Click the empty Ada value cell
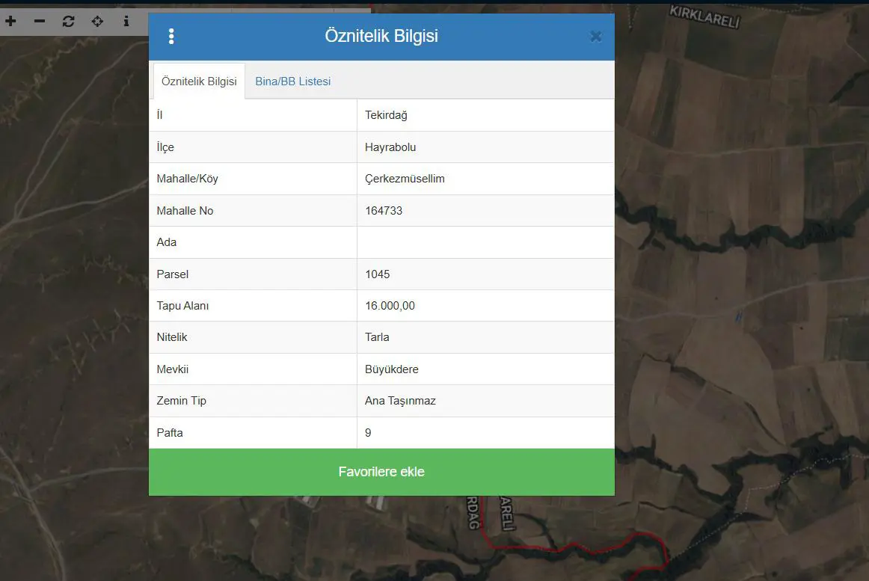 485,242
